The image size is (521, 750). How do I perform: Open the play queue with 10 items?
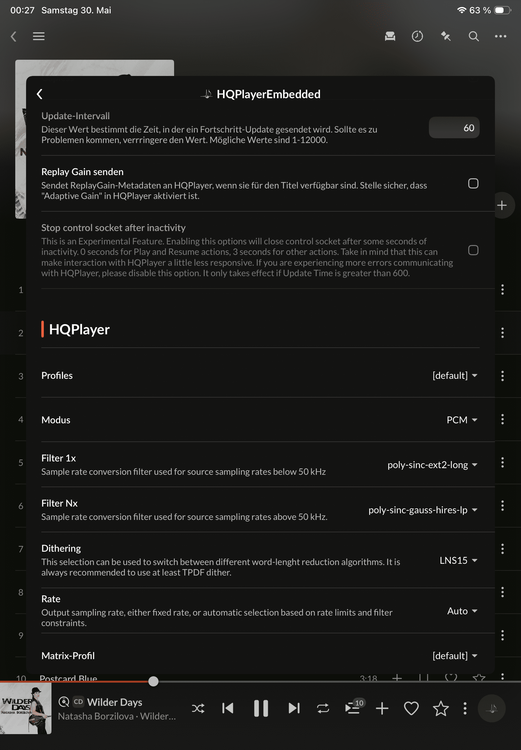354,707
